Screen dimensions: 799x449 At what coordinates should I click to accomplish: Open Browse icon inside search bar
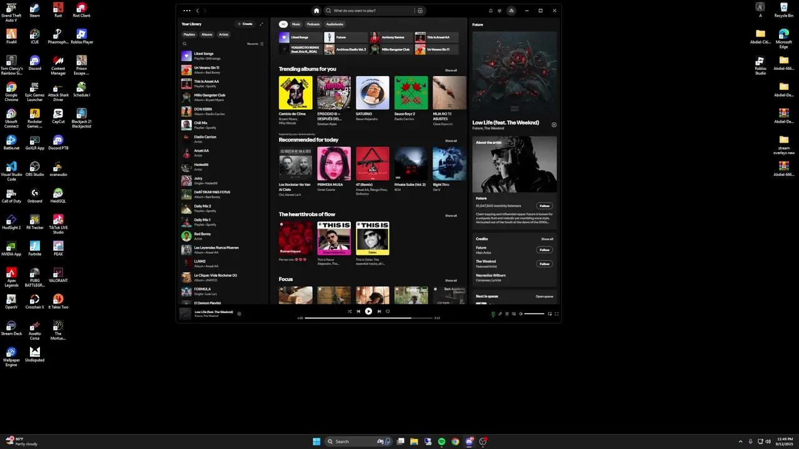[x=420, y=11]
